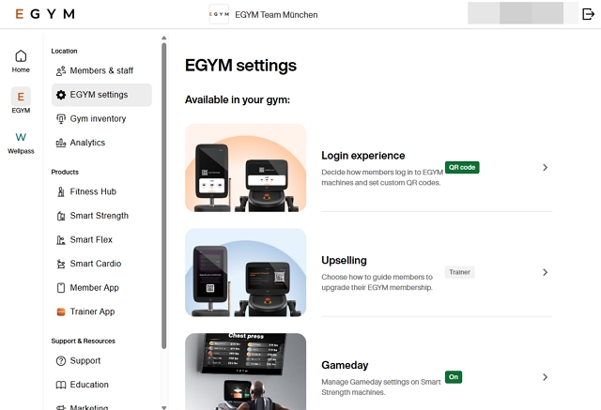Click the 'Available in your gym:' subheading
Image resolution: width=601 pixels, height=410 pixels.
click(x=238, y=99)
